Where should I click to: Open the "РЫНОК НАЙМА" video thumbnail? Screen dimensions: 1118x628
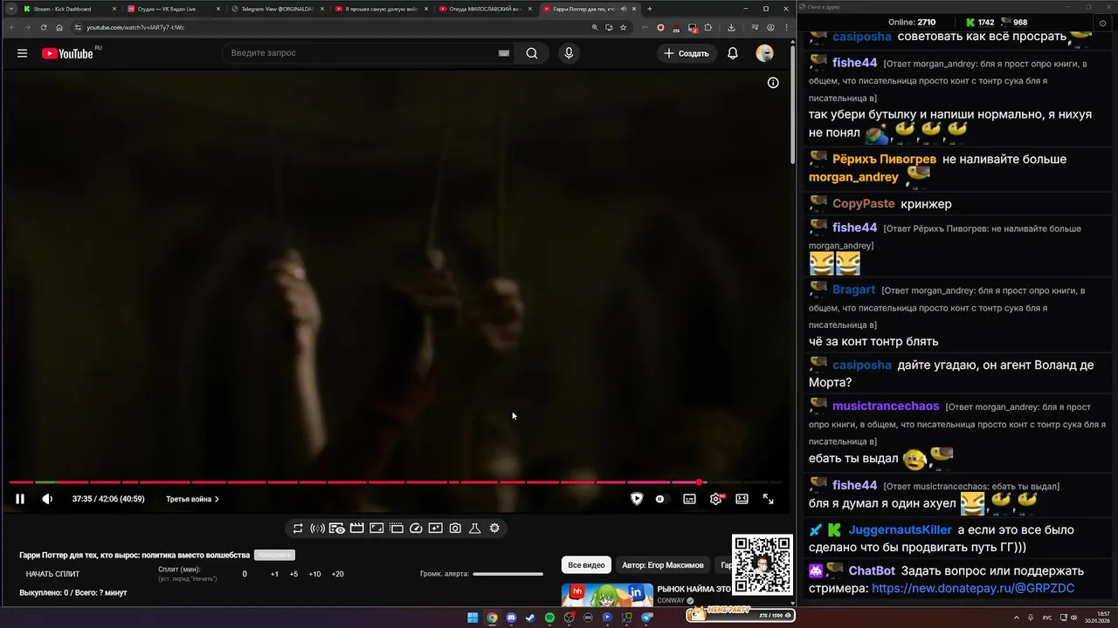(x=607, y=594)
